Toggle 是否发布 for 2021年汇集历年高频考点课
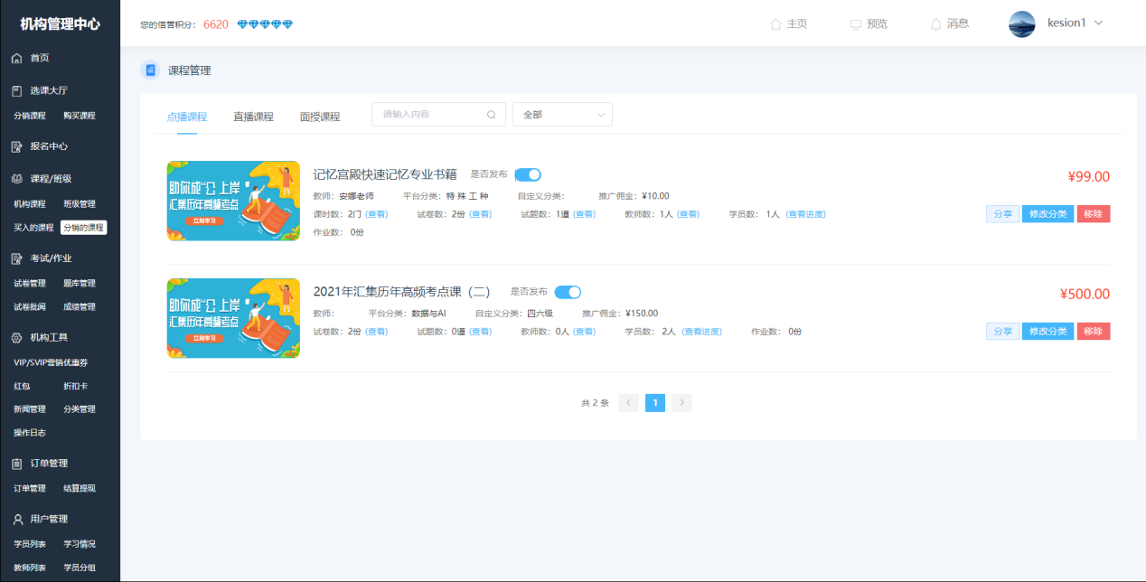1146x582 pixels. pos(568,292)
